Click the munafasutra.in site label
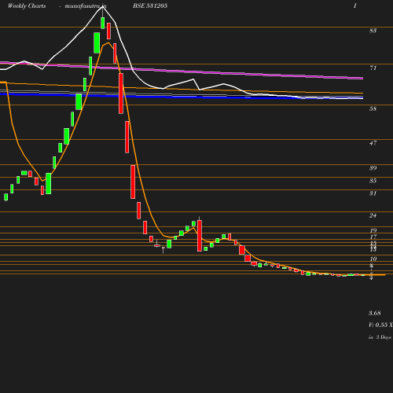Viewport: 393px width, 393px height. 86,6
